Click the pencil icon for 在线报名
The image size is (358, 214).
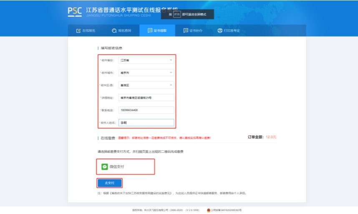coord(78,30)
